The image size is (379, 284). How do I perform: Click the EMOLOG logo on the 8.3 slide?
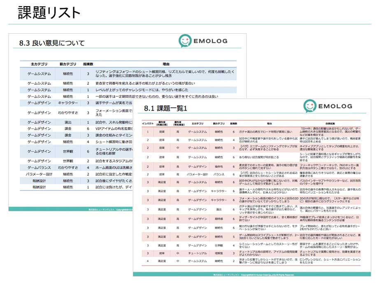coord(203,41)
